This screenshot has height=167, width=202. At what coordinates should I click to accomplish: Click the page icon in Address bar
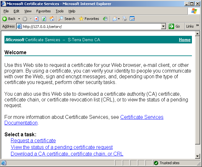[20, 26]
